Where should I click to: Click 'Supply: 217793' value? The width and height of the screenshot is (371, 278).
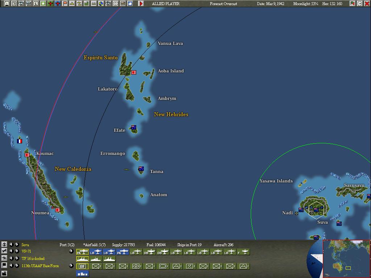(x=123, y=245)
